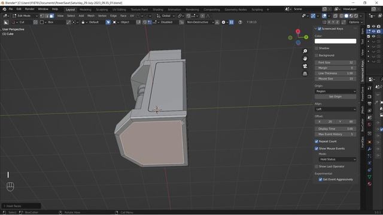Select rendered viewport shading icon
The height and width of the screenshot is (215, 383).
click(356, 16)
